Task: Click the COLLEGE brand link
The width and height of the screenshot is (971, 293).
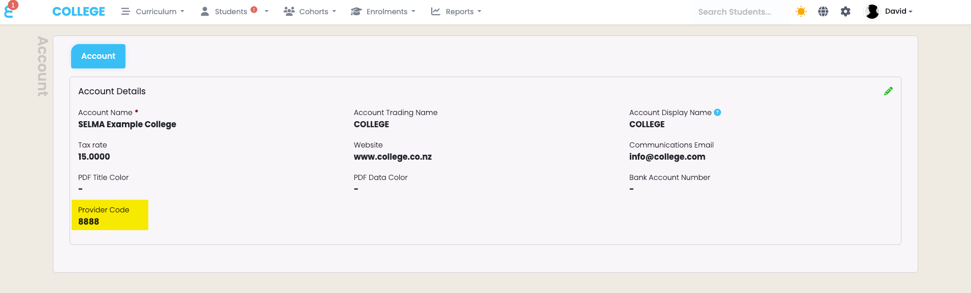Action: click(79, 12)
